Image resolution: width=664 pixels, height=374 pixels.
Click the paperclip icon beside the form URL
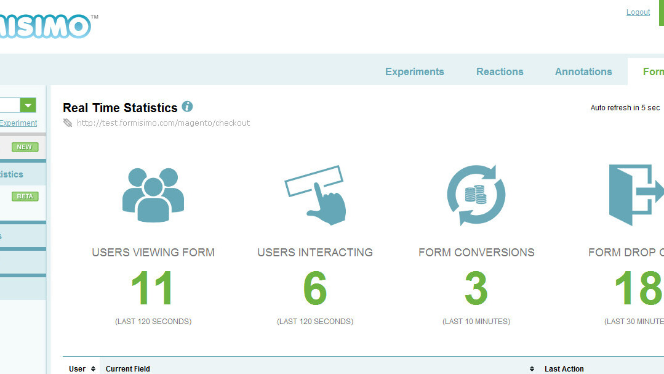pos(68,123)
